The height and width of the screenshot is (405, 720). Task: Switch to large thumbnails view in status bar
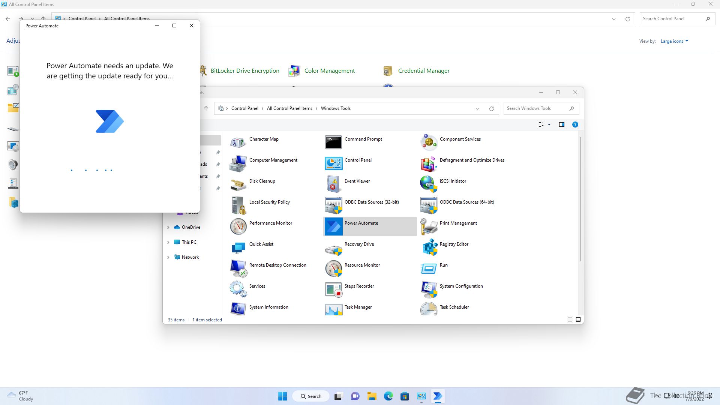578,319
